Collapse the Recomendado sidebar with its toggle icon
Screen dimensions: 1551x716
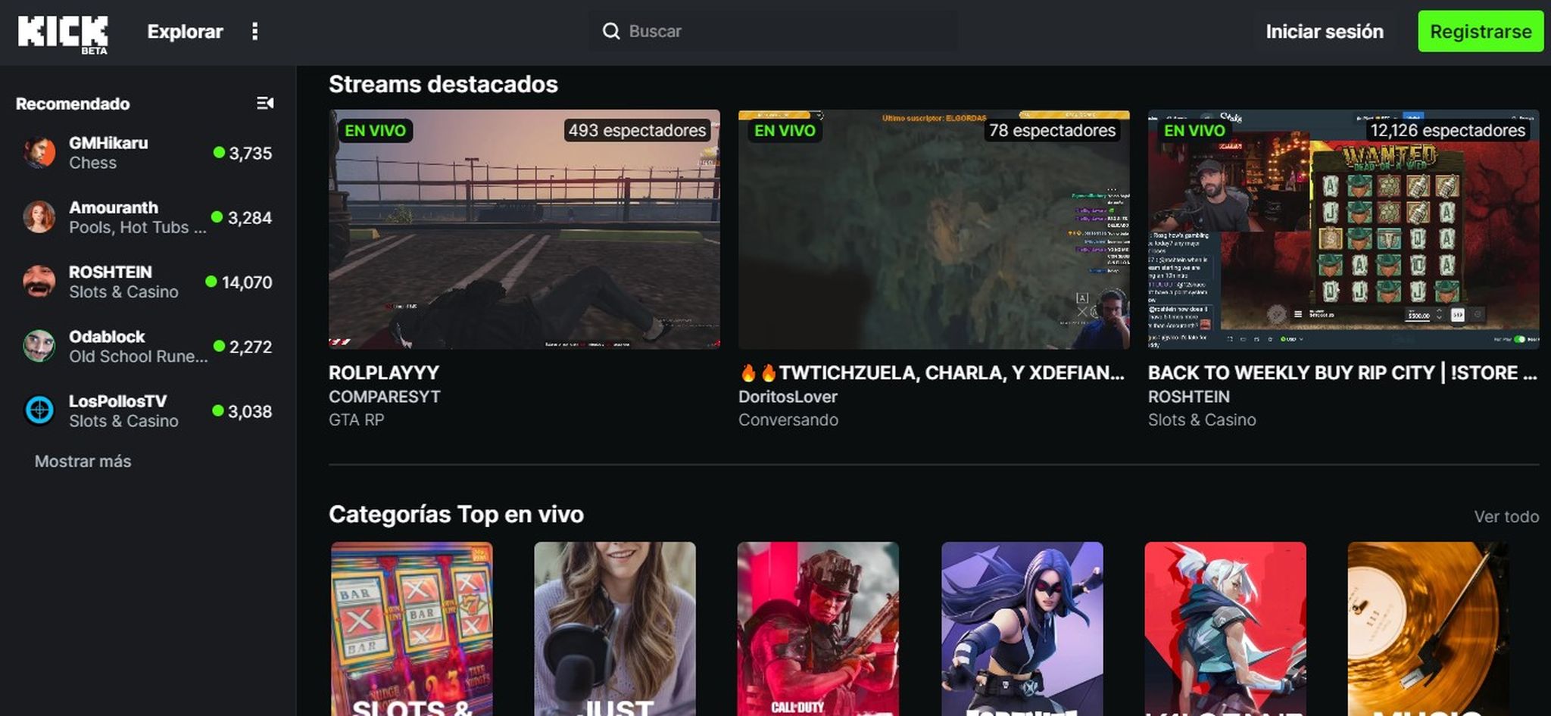point(265,103)
